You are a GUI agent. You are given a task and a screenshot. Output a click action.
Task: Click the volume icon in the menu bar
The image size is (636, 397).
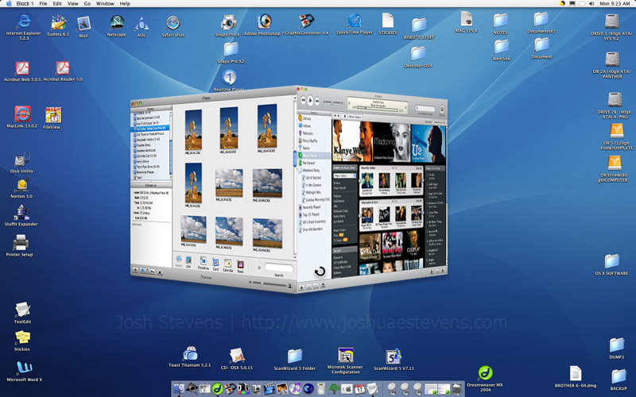tap(591, 3)
